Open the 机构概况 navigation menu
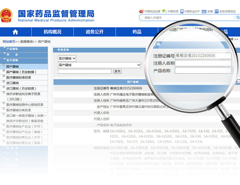This screenshot has height=185, width=240. click(x=52, y=32)
